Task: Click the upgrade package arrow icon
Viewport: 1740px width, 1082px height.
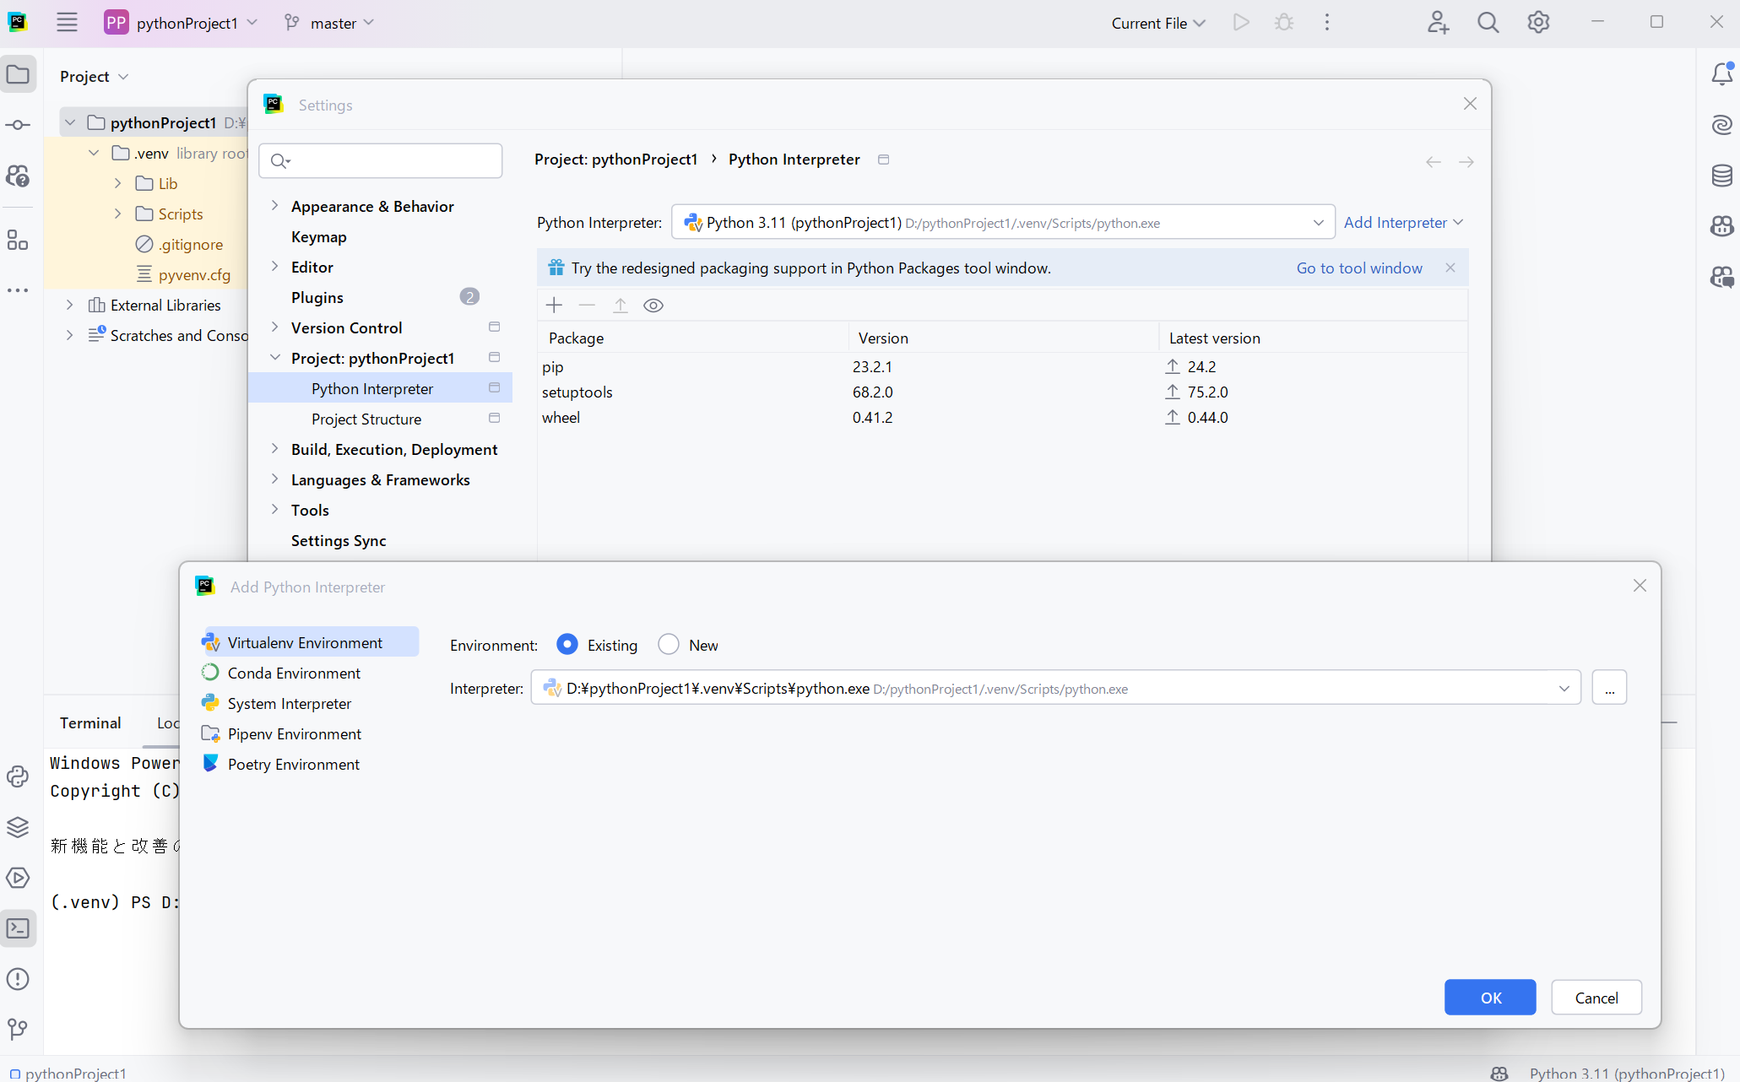Action: (620, 306)
